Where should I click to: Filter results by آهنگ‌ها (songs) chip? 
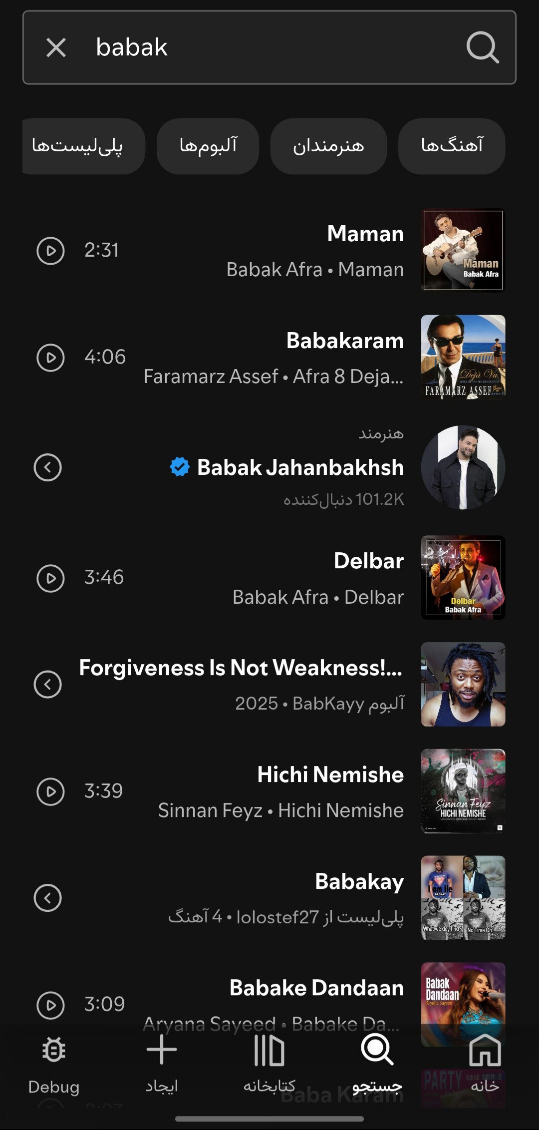click(x=452, y=146)
